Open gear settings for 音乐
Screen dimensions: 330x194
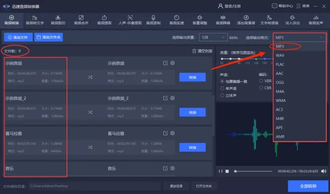pyautogui.click(x=173, y=168)
